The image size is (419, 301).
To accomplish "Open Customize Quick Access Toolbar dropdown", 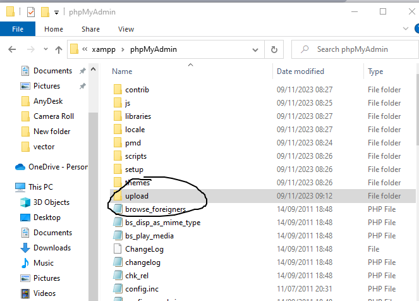I will point(56,12).
